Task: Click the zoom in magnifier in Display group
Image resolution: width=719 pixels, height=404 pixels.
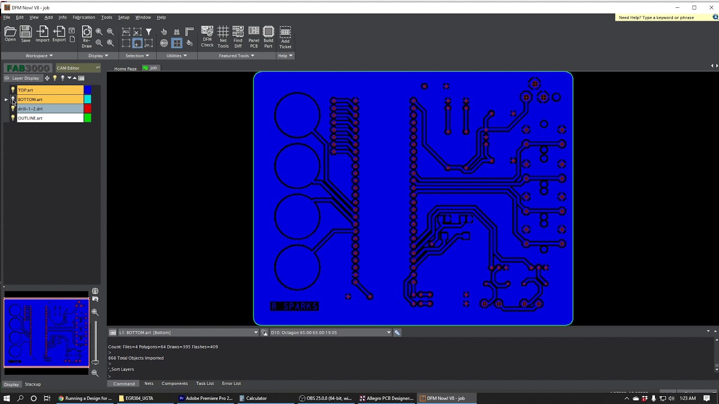Action: (99, 32)
